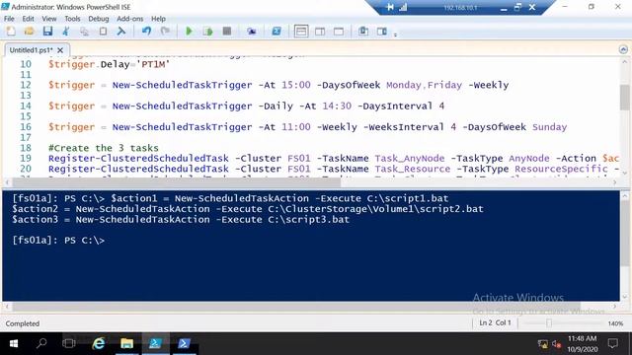
Task: Open the notification center
Action: point(612,344)
